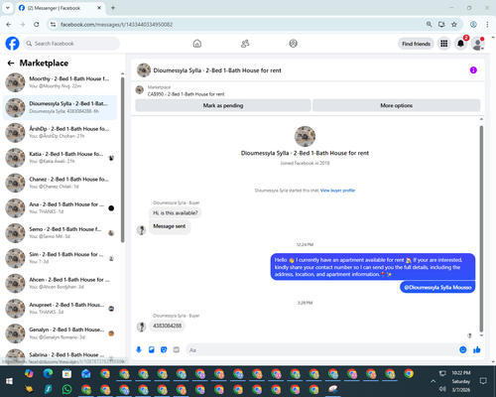Image resolution: width=496 pixels, height=397 pixels.
Task: Click the conversation list scrollbar
Action: pyautogui.click(x=122, y=160)
